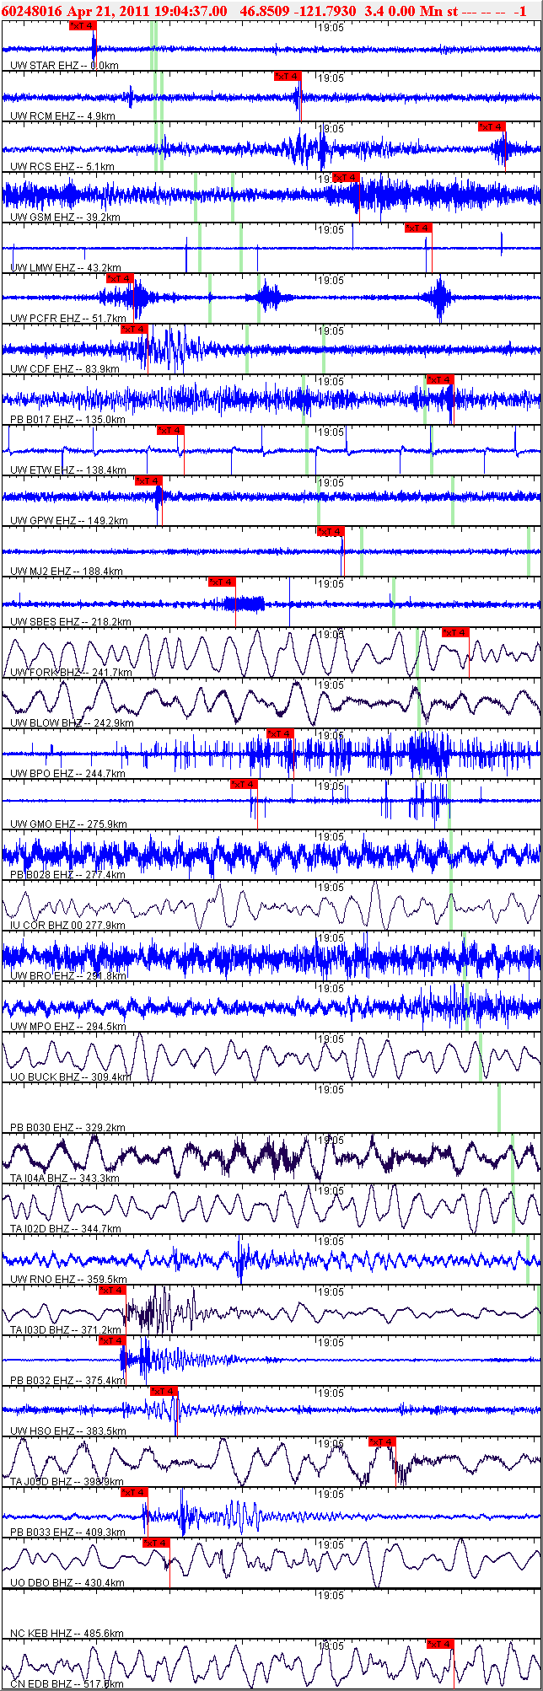Click the label UO BUCK BHZ -- 309.4km
The image size is (543, 1691).
[71, 1077]
